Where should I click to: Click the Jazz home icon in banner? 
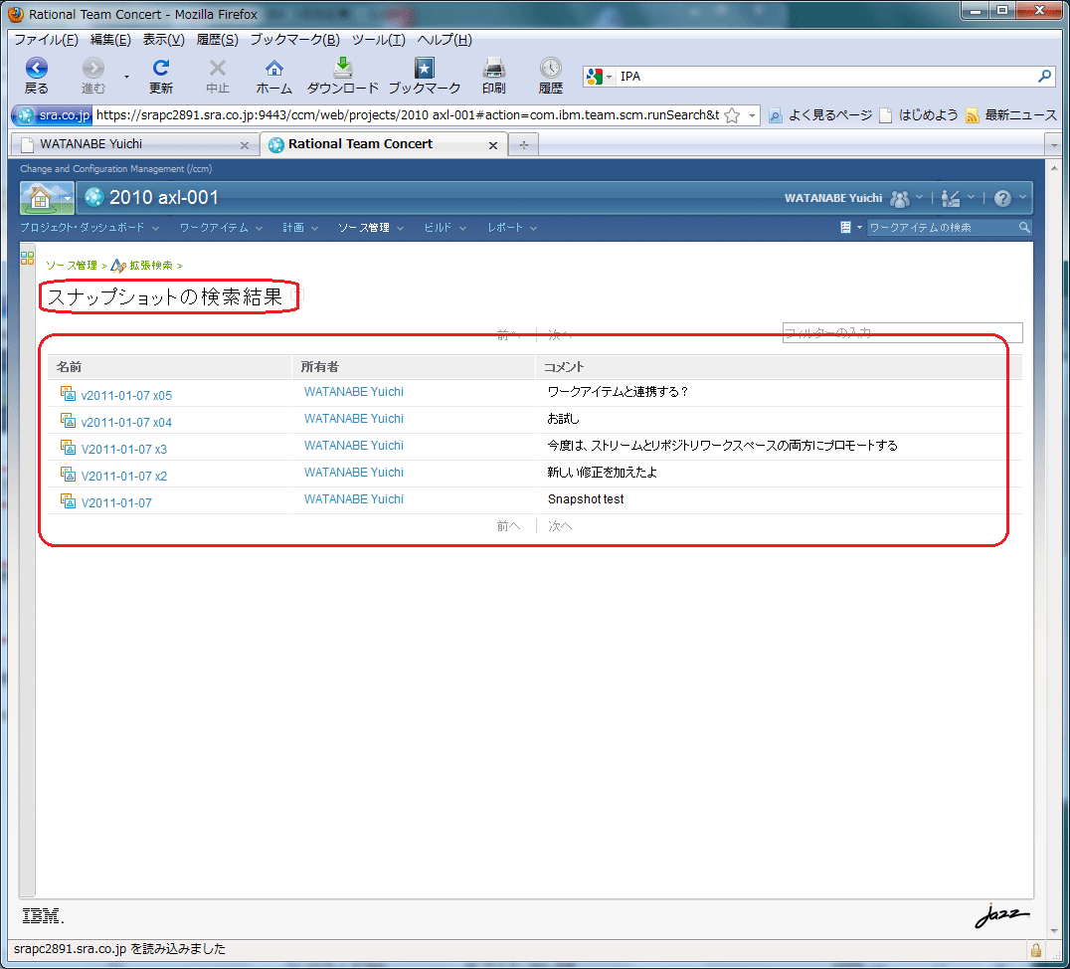click(40, 198)
